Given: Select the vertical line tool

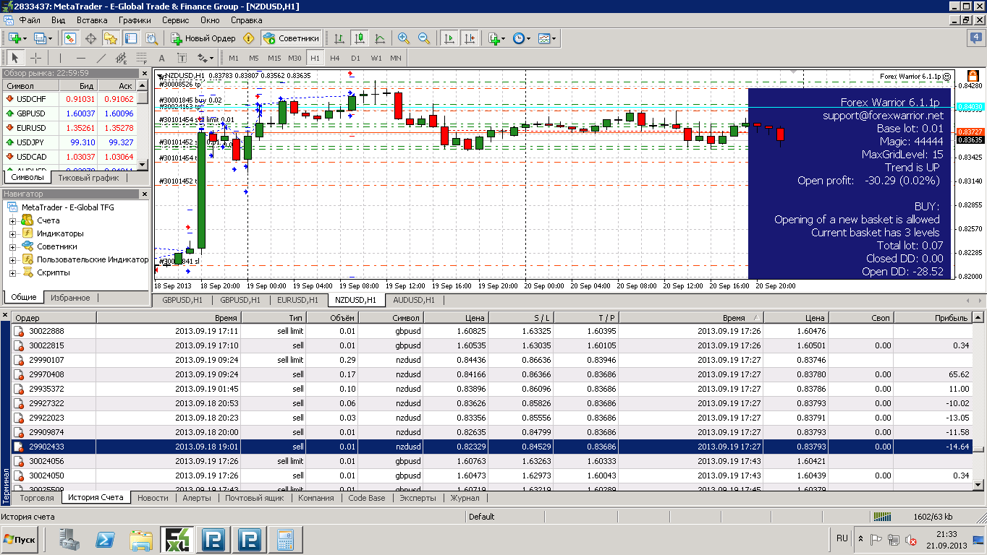Looking at the screenshot, I should (x=60, y=58).
